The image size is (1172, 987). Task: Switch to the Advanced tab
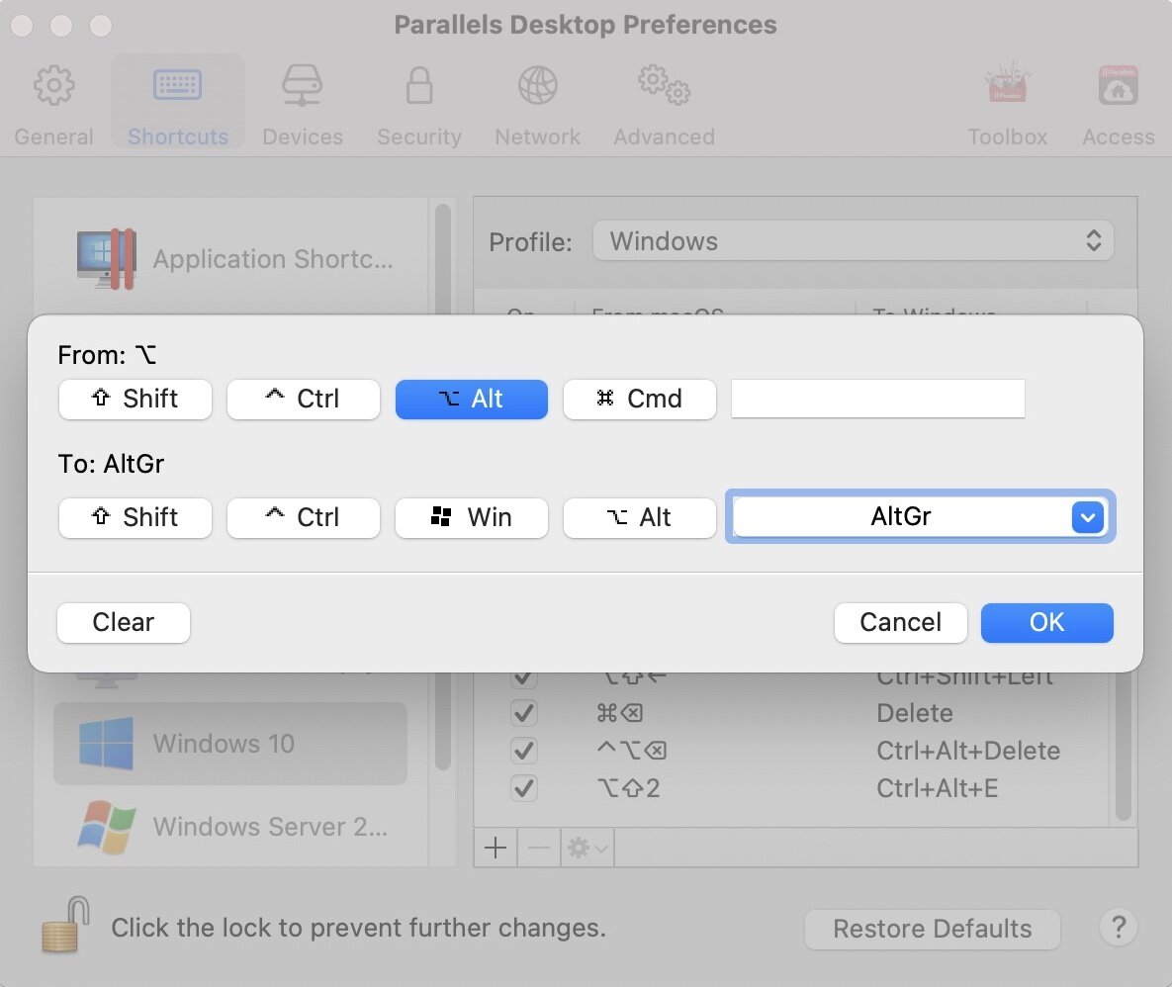664,105
